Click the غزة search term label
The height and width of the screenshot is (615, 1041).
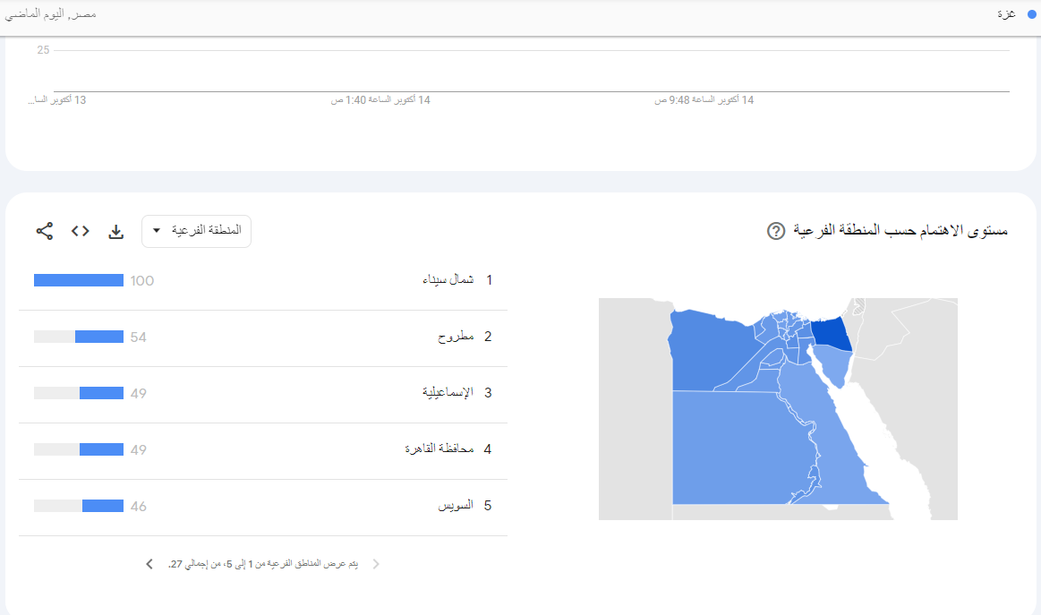tap(1007, 14)
